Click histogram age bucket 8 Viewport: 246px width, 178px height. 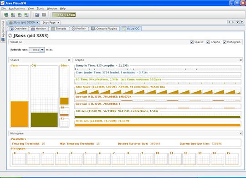point(133,159)
